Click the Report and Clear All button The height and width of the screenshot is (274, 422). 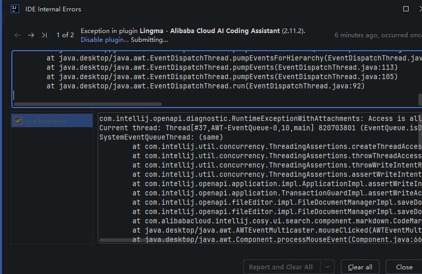click(x=281, y=267)
